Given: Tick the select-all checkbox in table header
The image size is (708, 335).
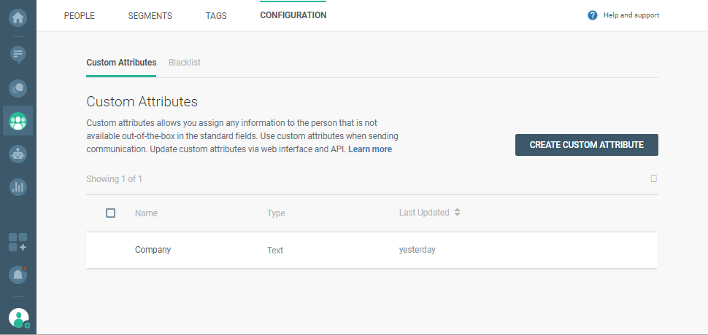Looking at the screenshot, I should pyautogui.click(x=110, y=213).
